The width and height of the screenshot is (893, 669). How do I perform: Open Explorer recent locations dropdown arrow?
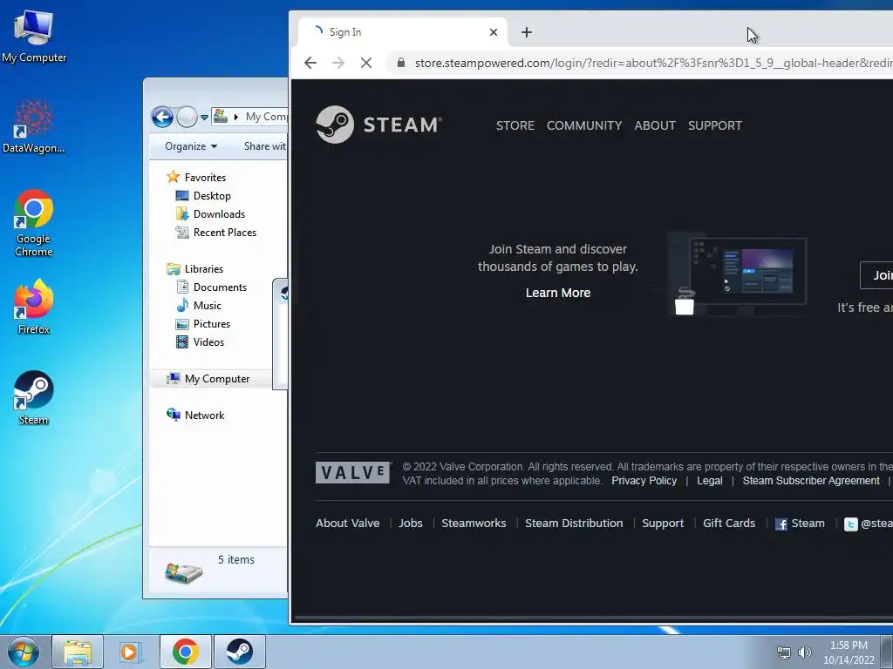coord(204,118)
